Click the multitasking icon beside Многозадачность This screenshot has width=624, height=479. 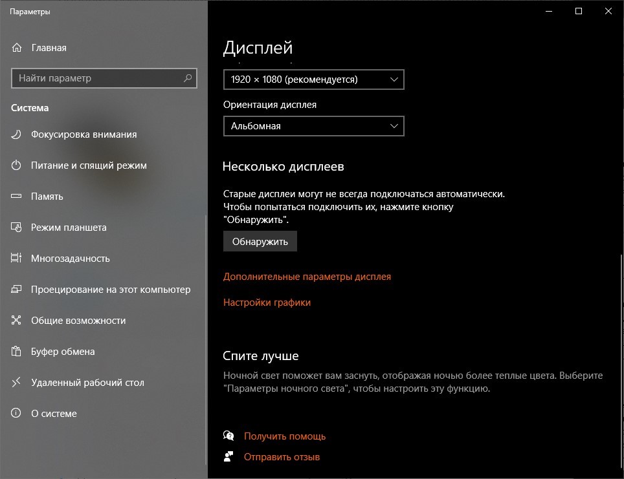pos(17,259)
